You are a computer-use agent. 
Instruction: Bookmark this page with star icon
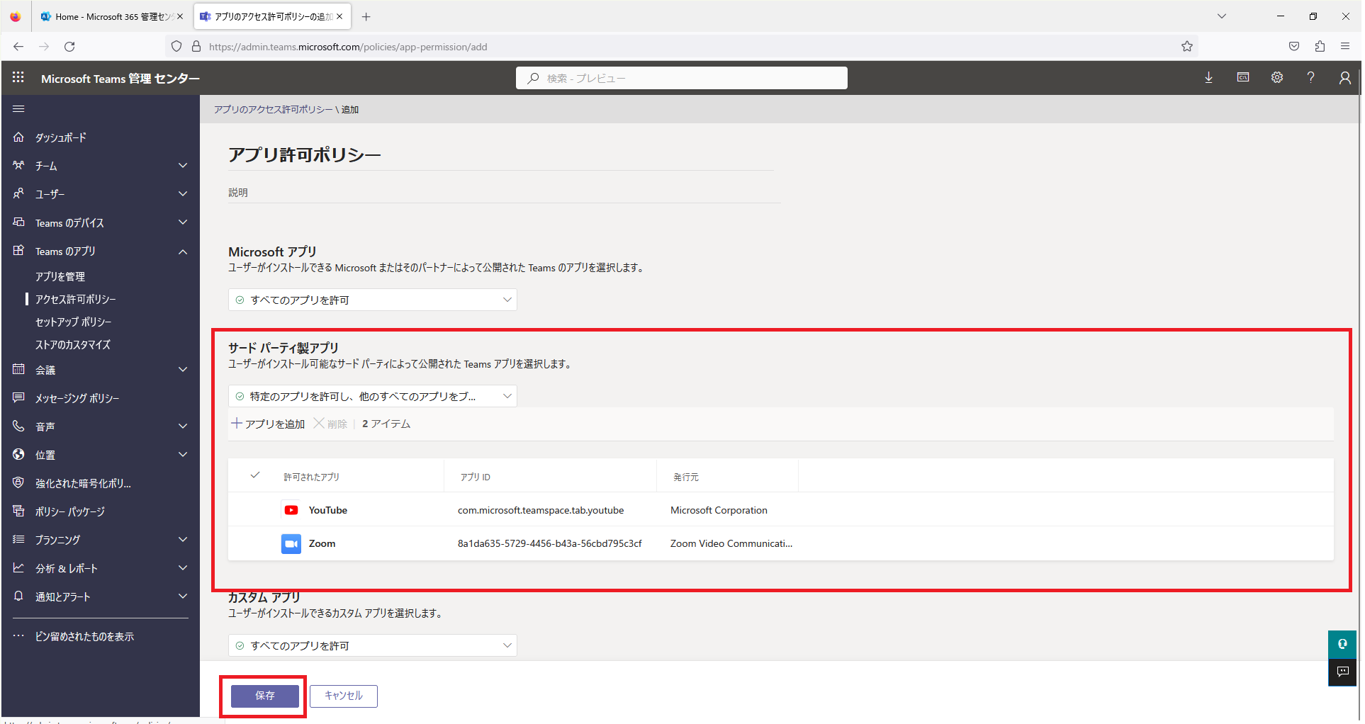point(1187,47)
